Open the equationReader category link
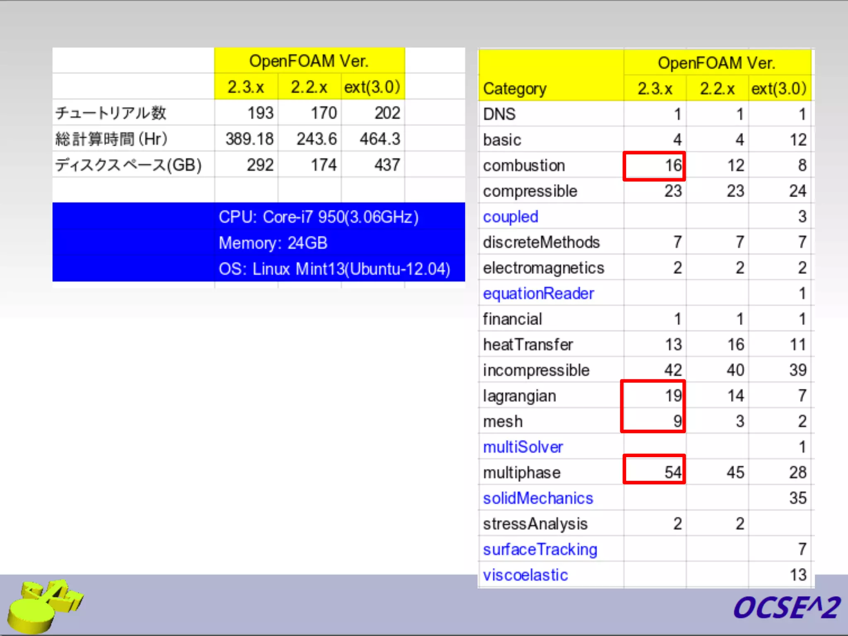Screen dimensions: 848x636 [x=538, y=294]
